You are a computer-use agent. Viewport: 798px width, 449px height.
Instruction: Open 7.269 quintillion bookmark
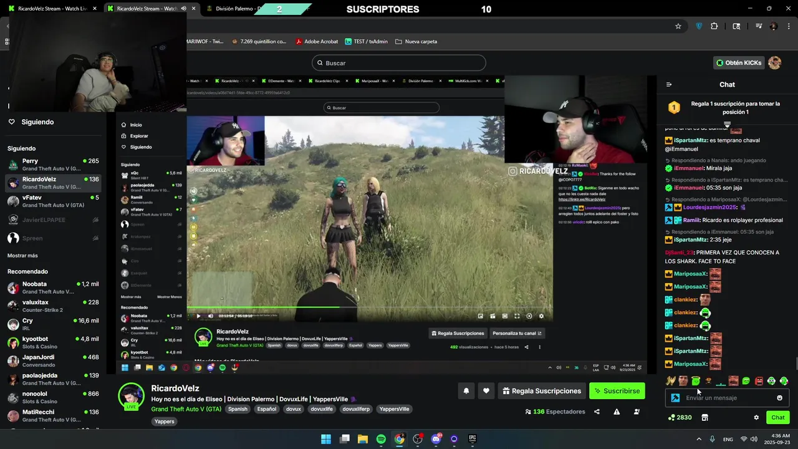[x=259, y=41]
